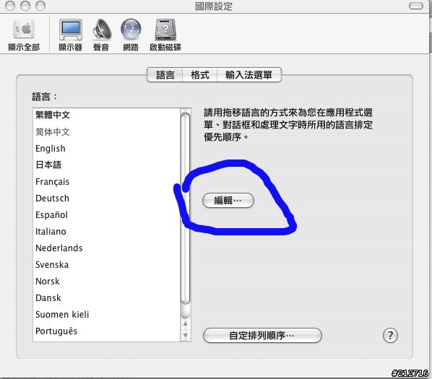Select Norsk in the language list

[x=106, y=282]
